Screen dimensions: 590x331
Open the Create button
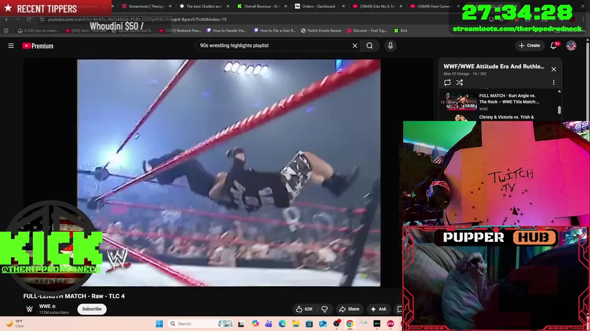point(529,46)
